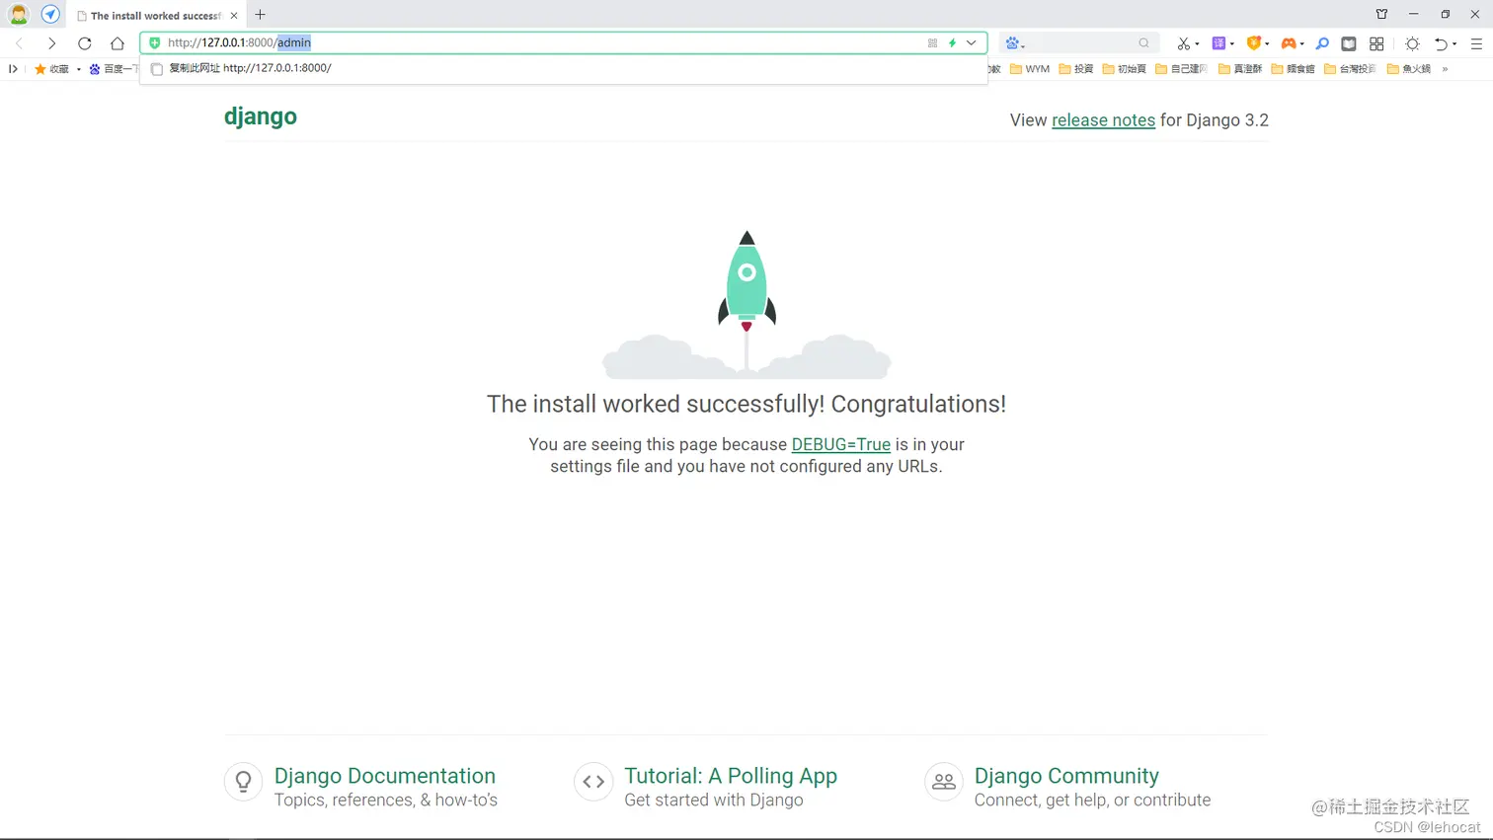Open the DEBUG=True link
Image resolution: width=1493 pixels, height=840 pixels.
(841, 444)
